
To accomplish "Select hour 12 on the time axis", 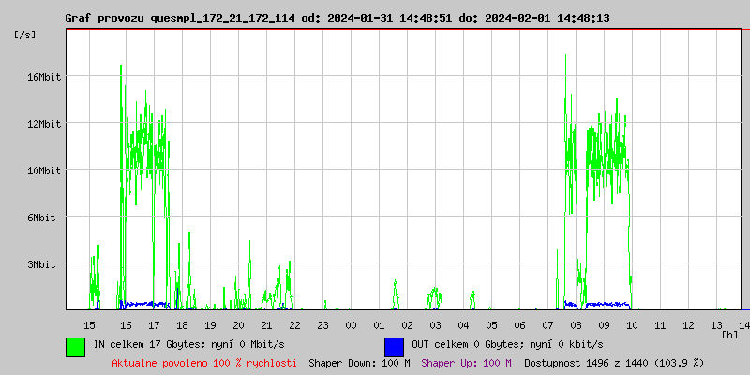I will 688,324.
